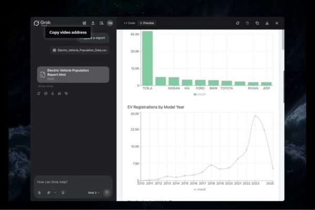Send the message with the up-arrow button
This screenshot has width=315, height=210.
(x=107, y=193)
